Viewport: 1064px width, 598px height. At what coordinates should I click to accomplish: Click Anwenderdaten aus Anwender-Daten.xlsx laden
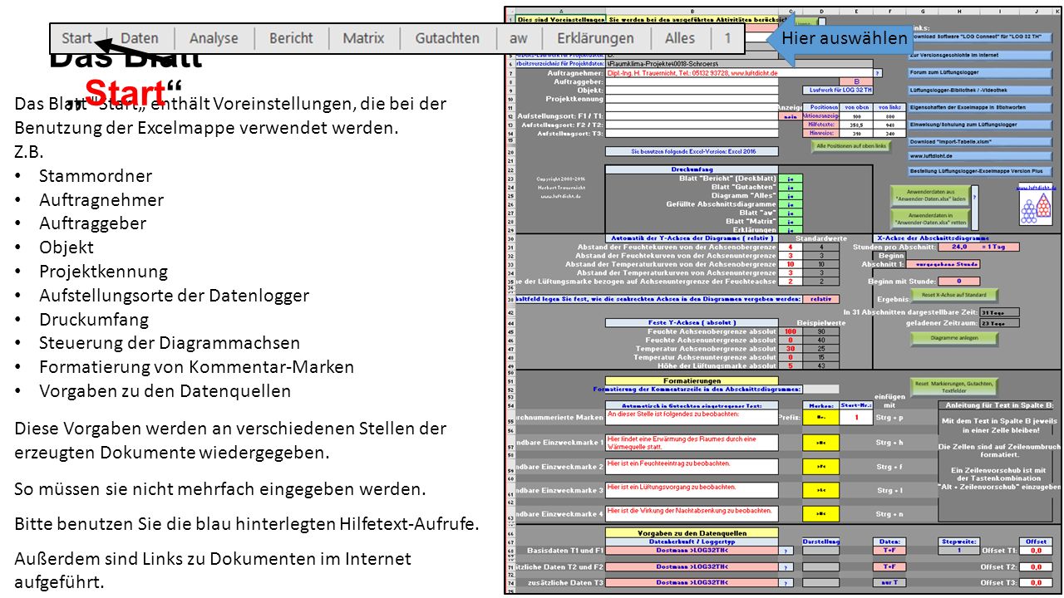pos(929,196)
